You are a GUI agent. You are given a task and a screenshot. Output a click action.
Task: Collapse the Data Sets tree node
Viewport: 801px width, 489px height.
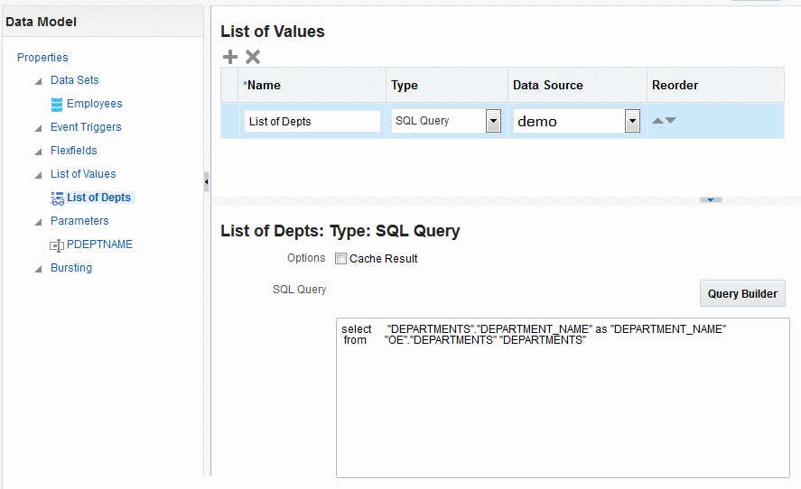pos(38,81)
